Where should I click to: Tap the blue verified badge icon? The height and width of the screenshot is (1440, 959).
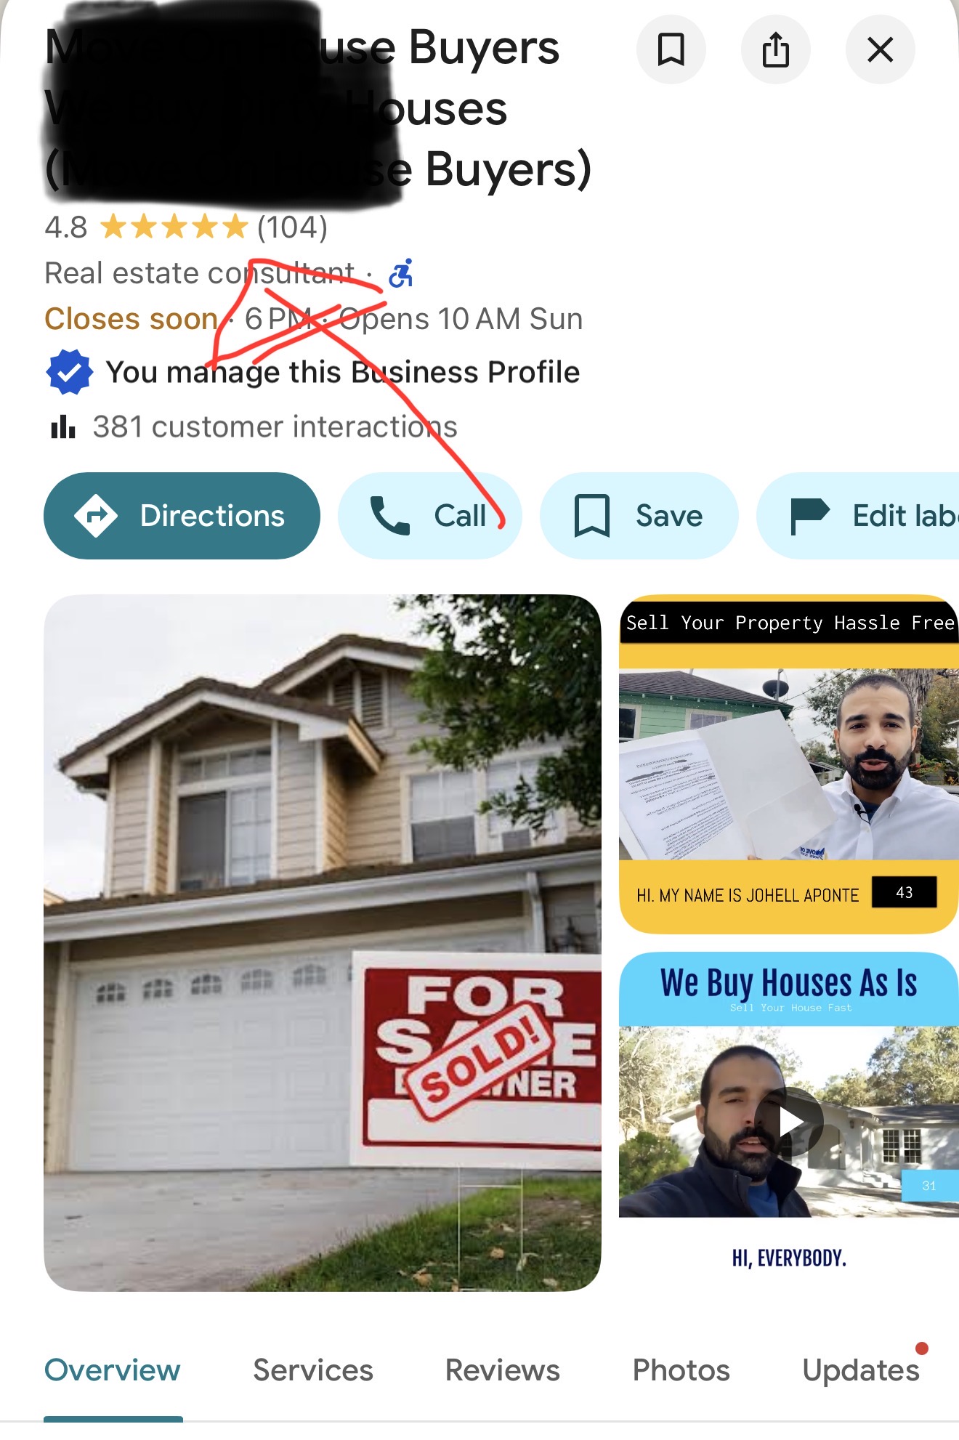click(x=70, y=372)
